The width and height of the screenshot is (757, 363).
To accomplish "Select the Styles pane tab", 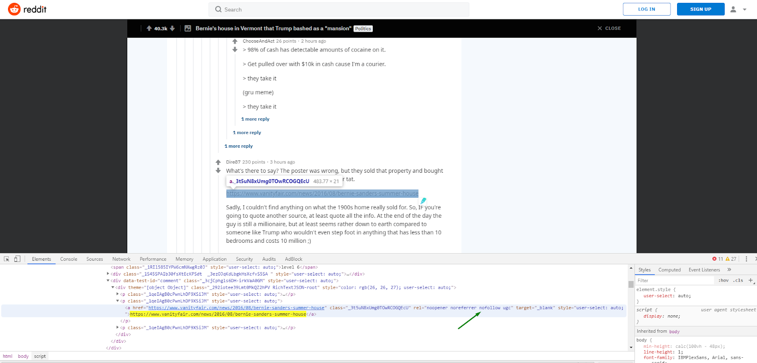I will (644, 270).
